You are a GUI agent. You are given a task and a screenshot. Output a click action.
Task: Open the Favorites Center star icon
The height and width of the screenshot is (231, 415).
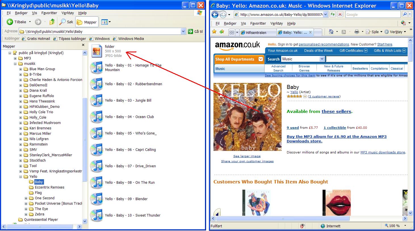214,31
